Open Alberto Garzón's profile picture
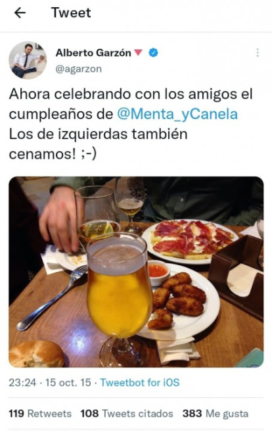Image resolution: width=272 pixels, height=433 pixels. tap(28, 60)
